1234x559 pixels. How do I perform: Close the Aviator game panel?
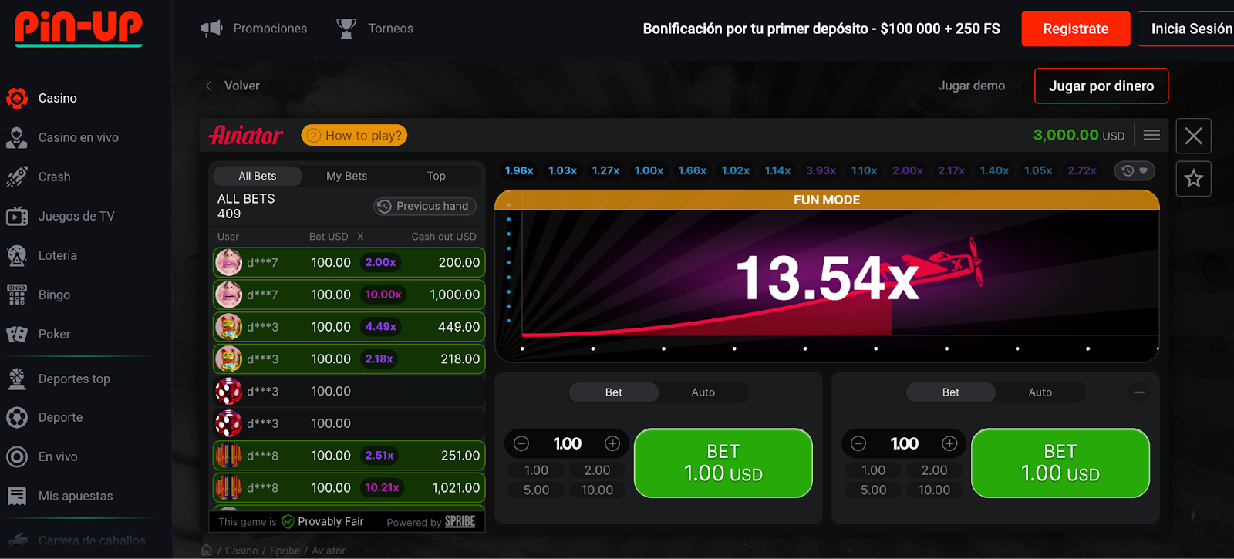coord(1194,136)
